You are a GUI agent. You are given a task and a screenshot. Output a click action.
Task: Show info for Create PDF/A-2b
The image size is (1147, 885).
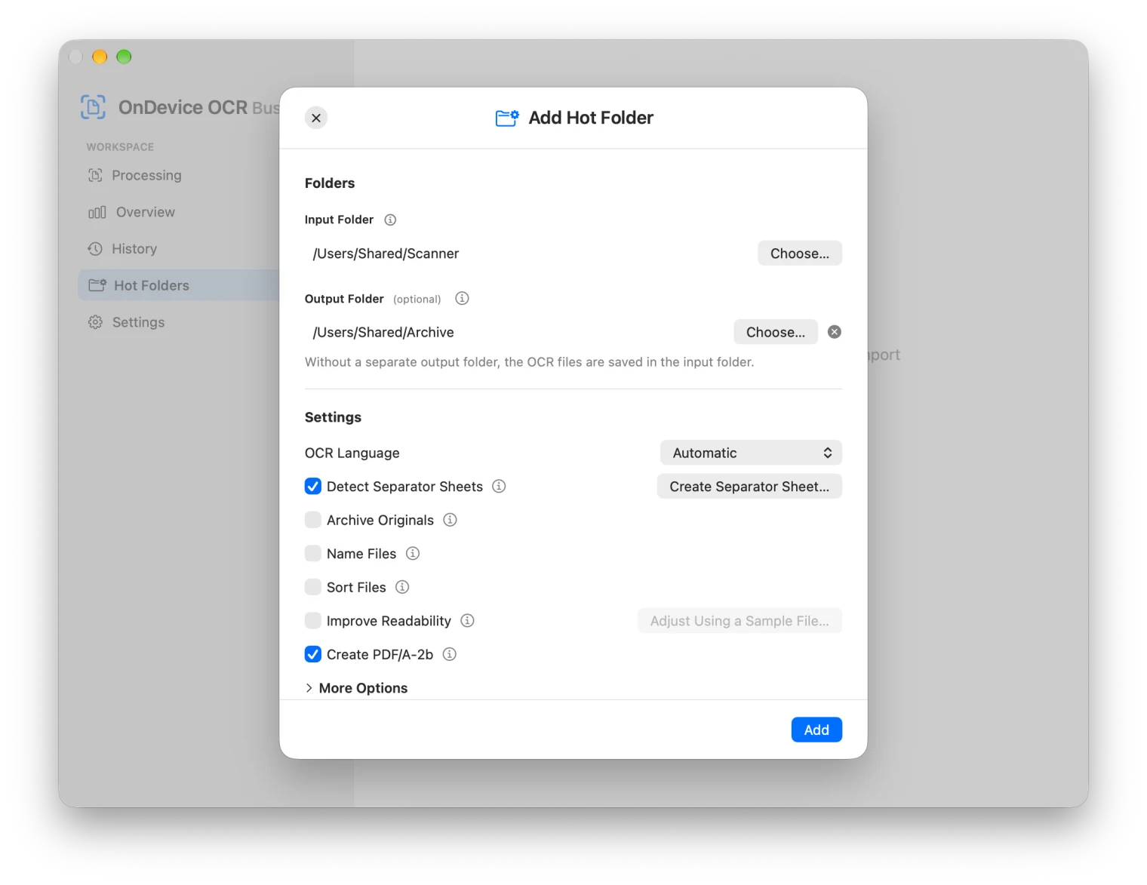coord(450,654)
